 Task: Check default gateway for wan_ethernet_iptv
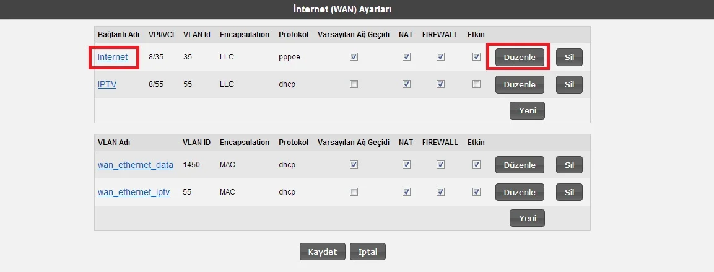click(354, 192)
